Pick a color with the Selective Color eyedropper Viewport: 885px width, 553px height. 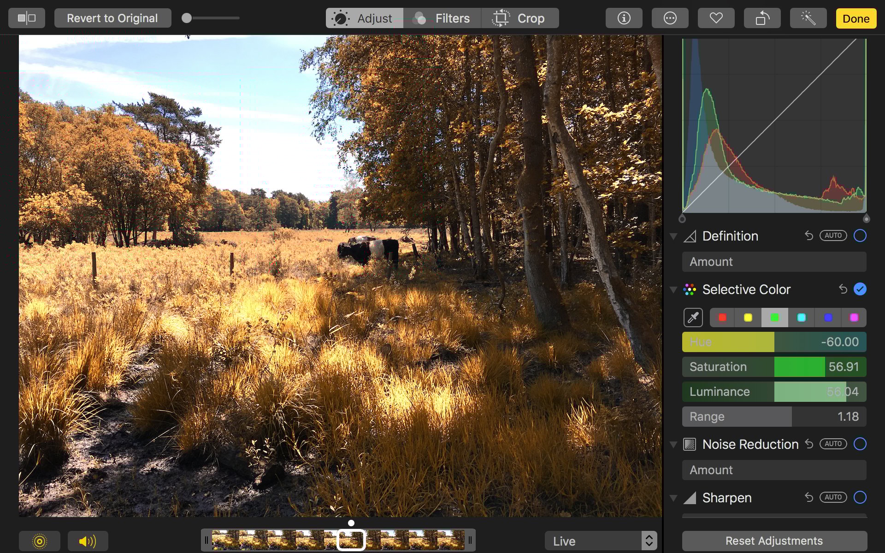pyautogui.click(x=693, y=317)
